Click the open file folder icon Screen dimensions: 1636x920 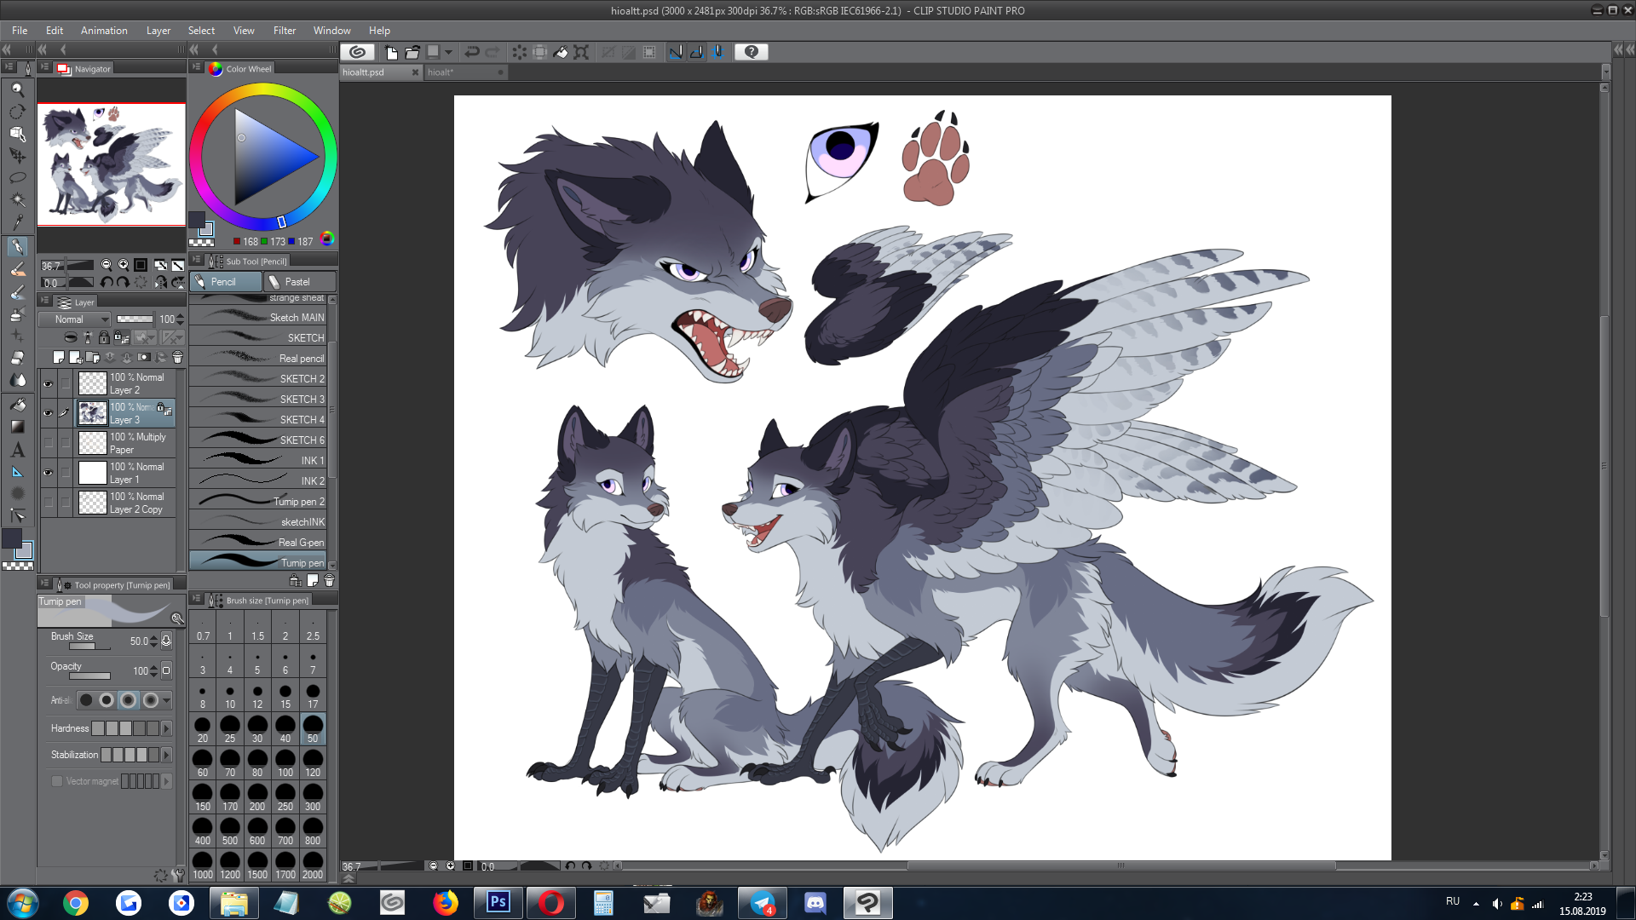pos(412,52)
